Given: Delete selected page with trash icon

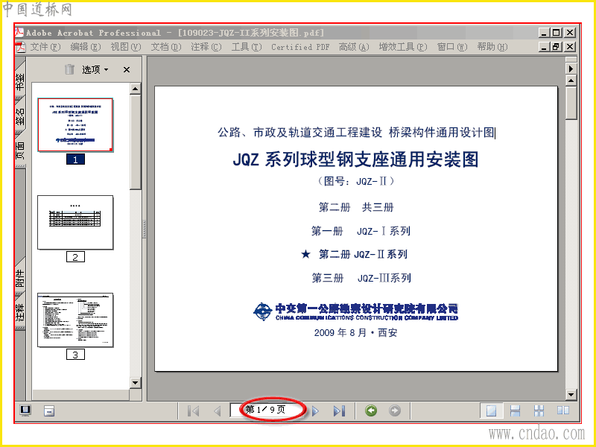Looking at the screenshot, I should click(69, 69).
